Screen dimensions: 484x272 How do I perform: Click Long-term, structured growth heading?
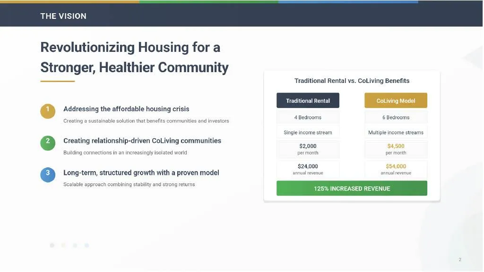[141, 173]
